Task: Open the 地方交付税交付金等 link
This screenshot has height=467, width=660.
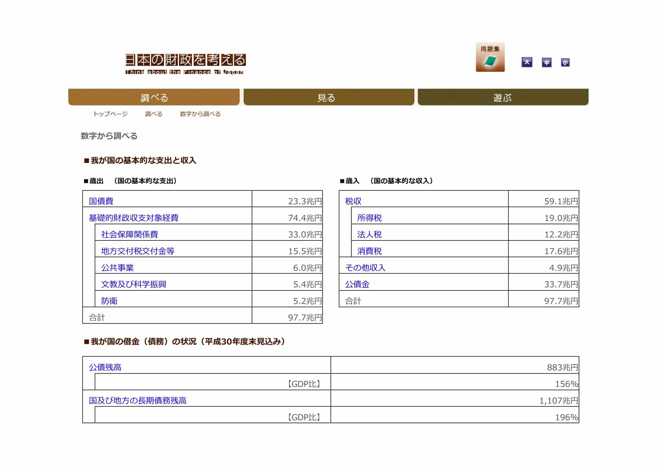Action: pos(138,251)
